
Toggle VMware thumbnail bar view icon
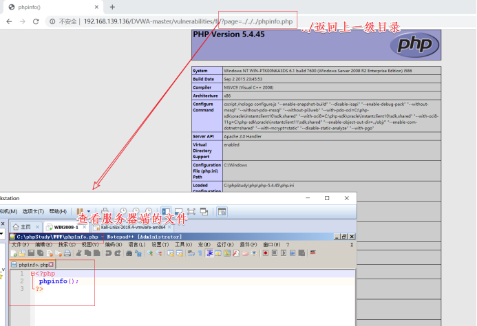click(x=178, y=211)
